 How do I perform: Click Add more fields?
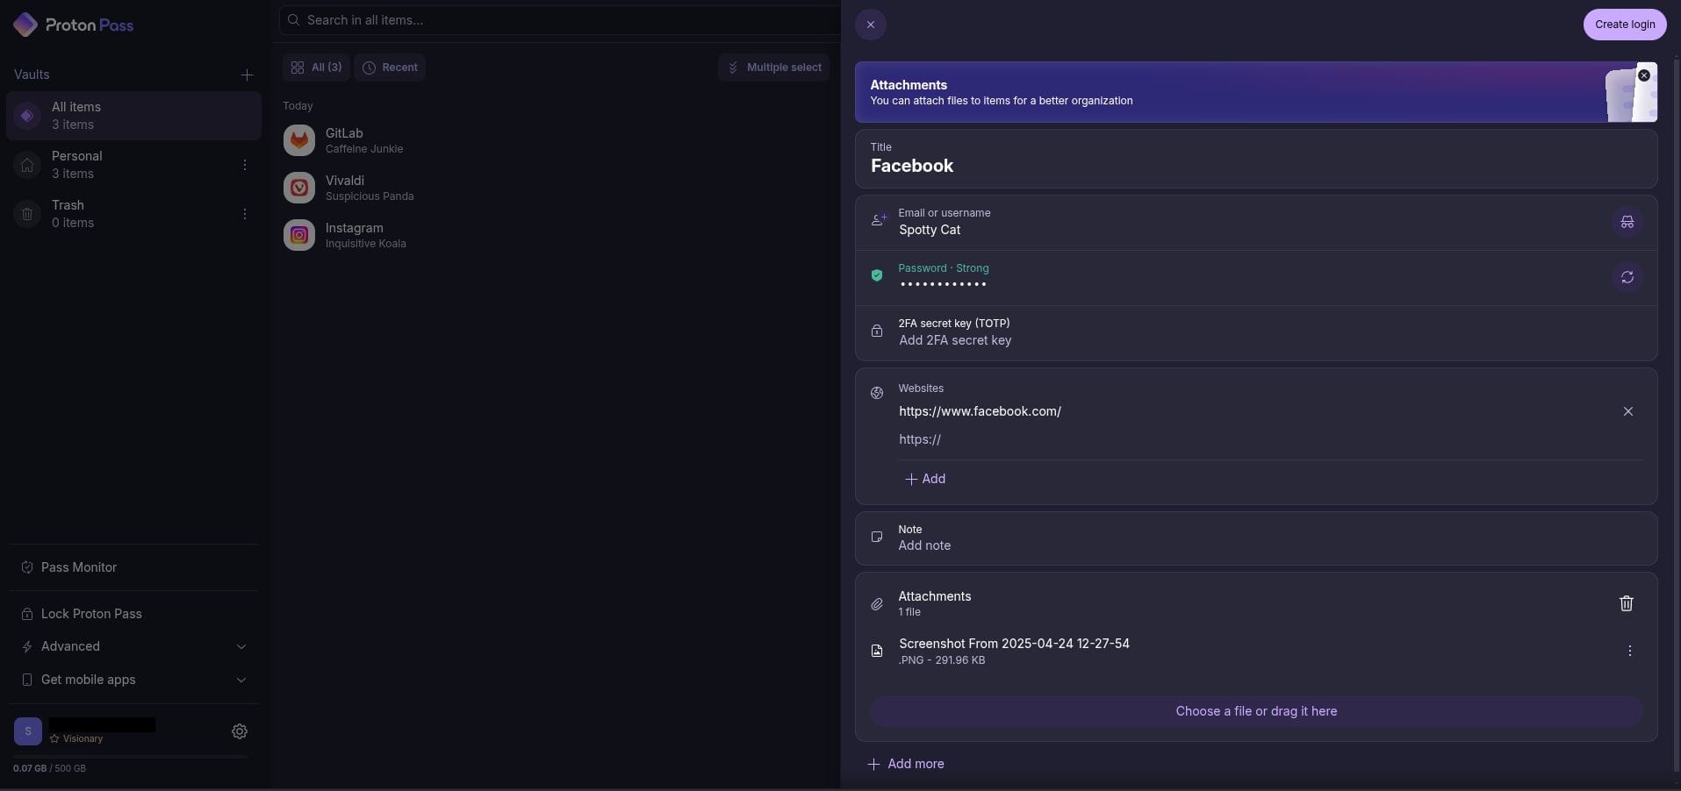[x=906, y=764]
